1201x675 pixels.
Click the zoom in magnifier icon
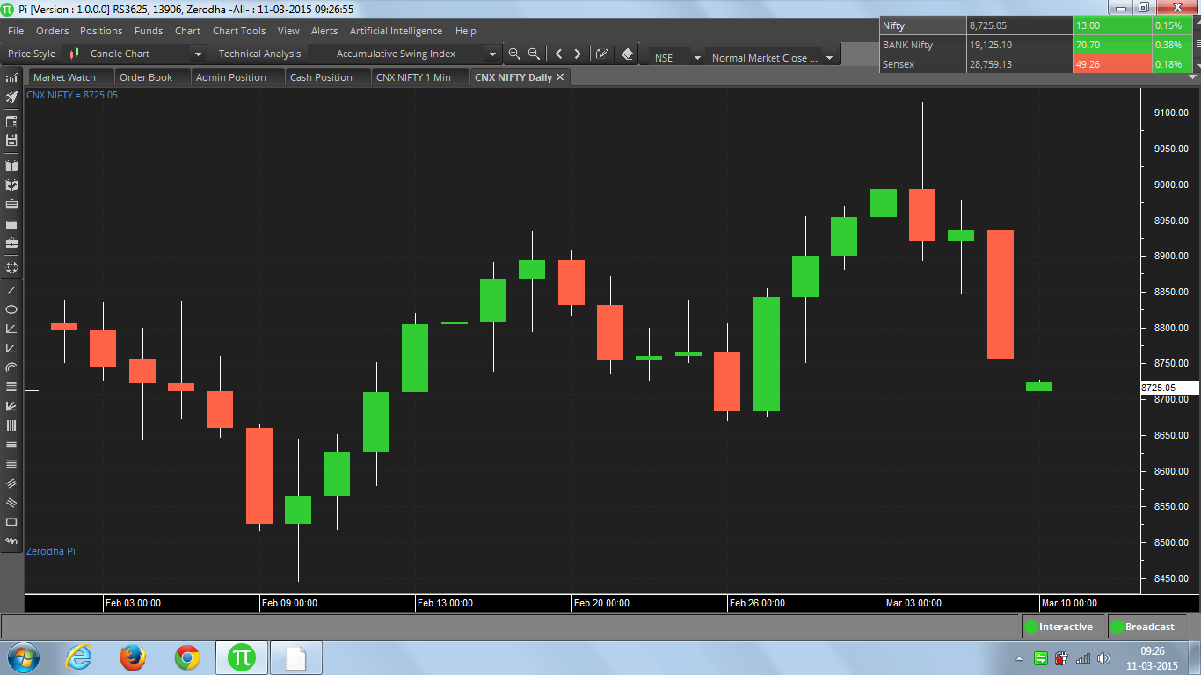(514, 54)
